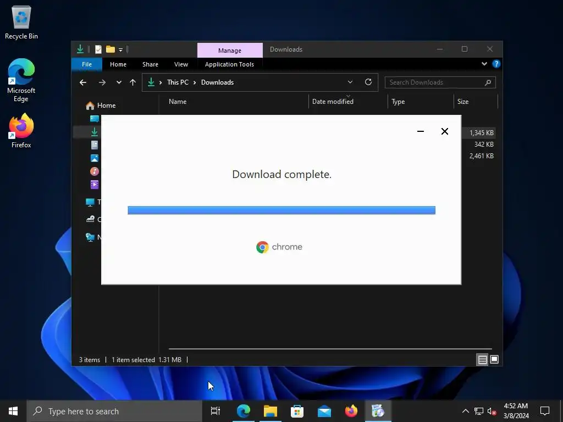Select the Music icon in the navigation pane

95,171
